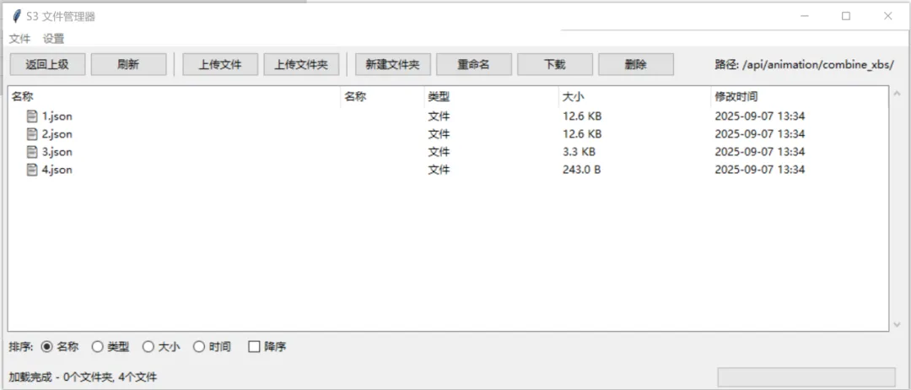Select the 类型 sort radio button
This screenshot has width=911, height=390.
pos(97,347)
